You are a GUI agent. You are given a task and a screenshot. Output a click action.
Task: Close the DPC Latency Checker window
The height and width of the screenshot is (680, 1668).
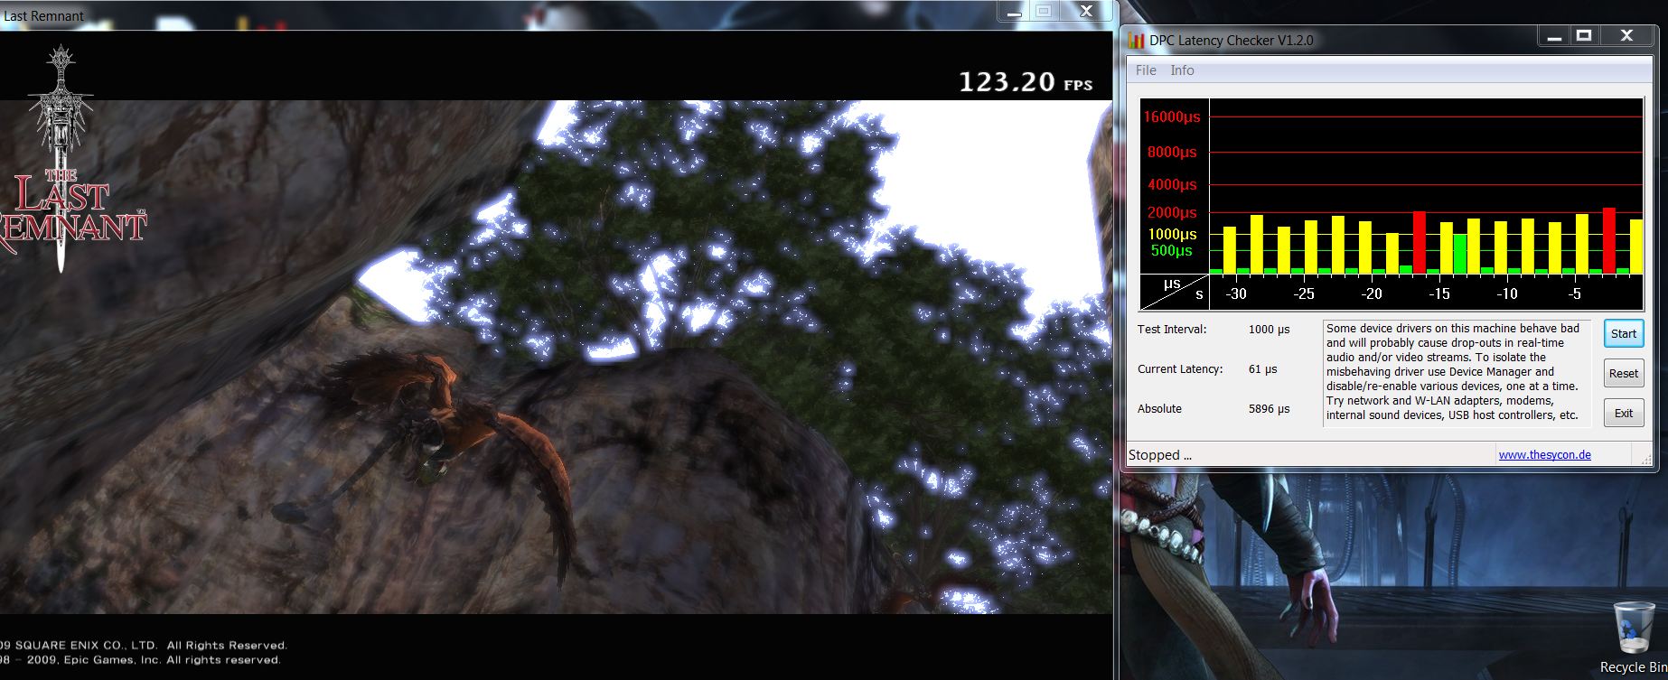coord(1626,36)
